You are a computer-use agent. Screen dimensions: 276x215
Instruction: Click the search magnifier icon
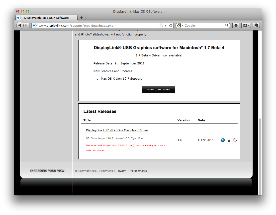click(x=227, y=25)
